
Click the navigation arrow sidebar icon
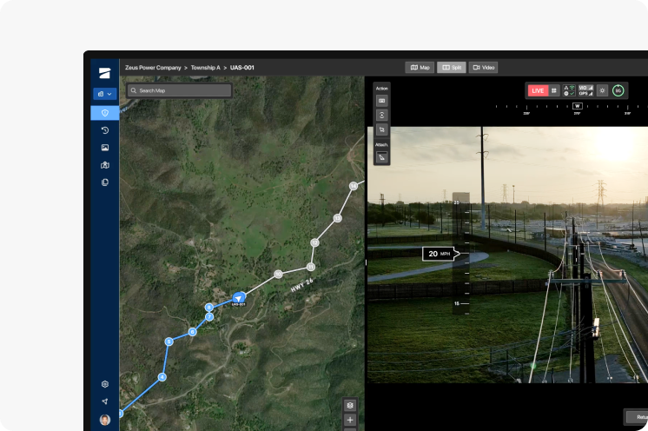[x=105, y=401]
